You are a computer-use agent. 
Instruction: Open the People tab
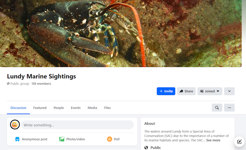[59, 108]
